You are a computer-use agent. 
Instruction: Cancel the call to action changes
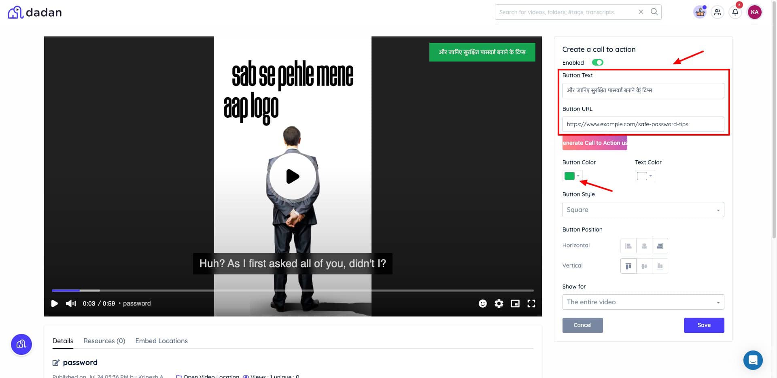click(x=582, y=325)
